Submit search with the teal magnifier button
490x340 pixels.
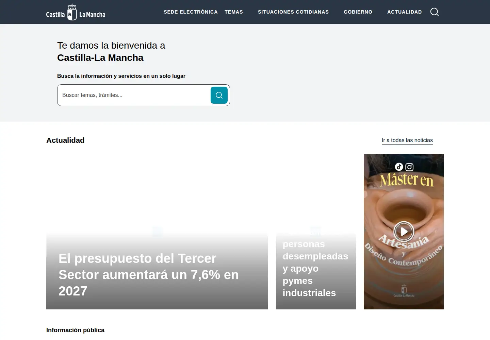(219, 95)
